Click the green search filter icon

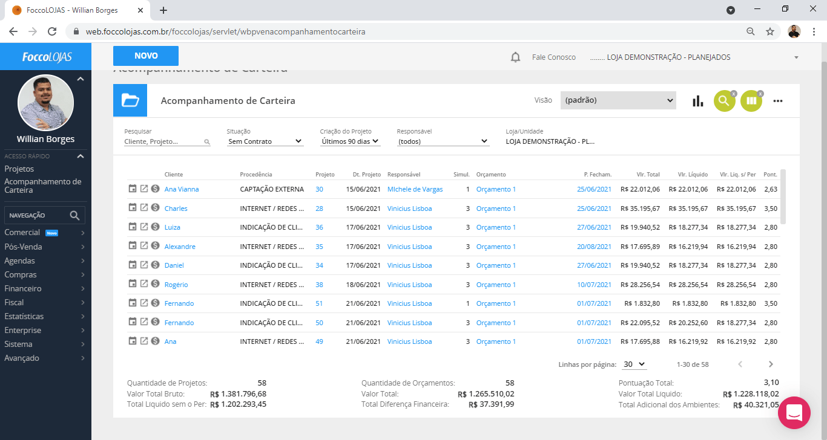point(724,101)
